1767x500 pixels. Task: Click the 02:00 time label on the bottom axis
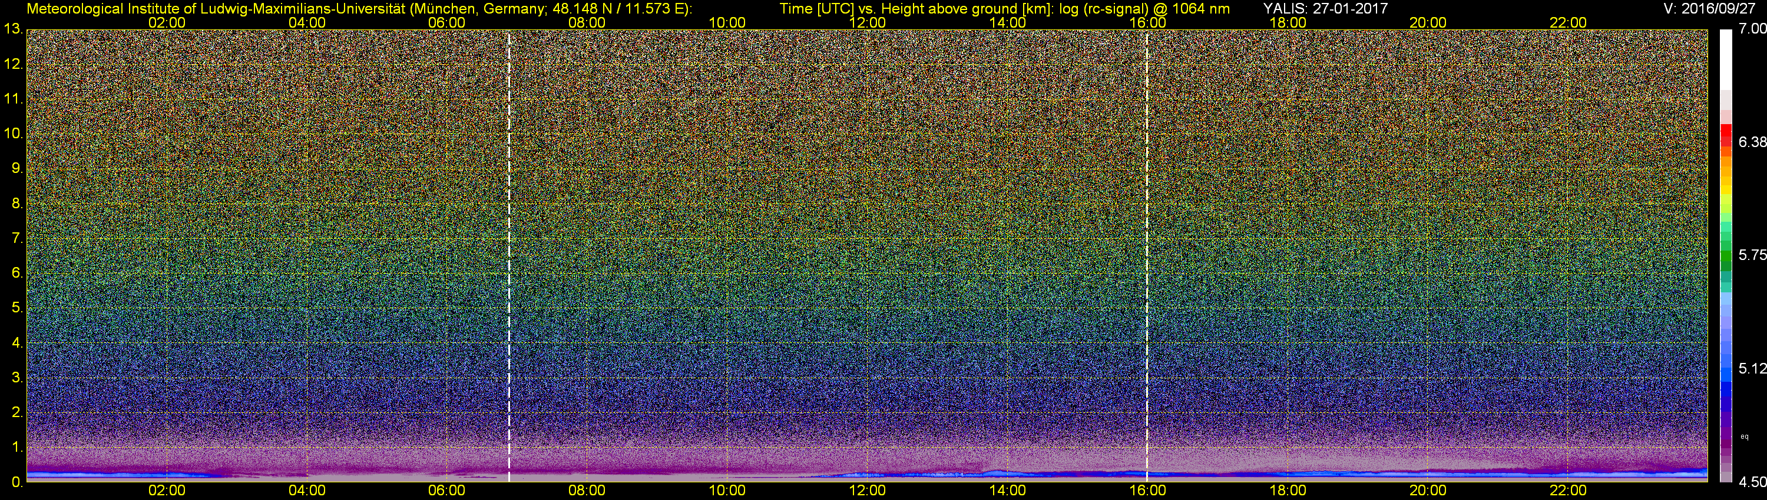167,491
